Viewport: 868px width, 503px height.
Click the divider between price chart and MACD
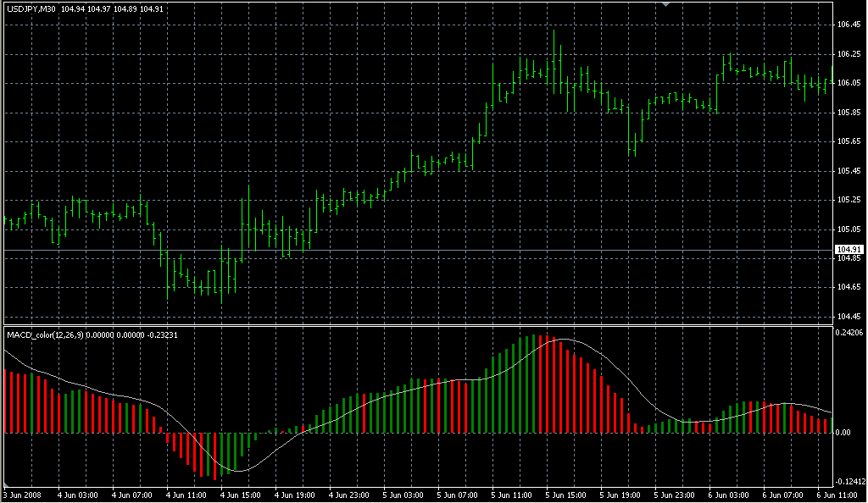click(x=415, y=325)
